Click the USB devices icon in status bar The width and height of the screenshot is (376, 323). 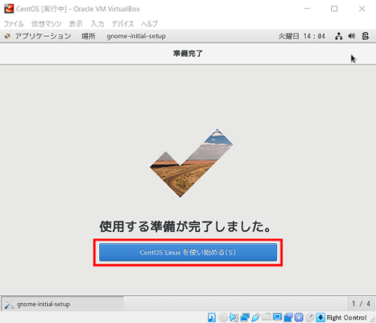[255, 317]
